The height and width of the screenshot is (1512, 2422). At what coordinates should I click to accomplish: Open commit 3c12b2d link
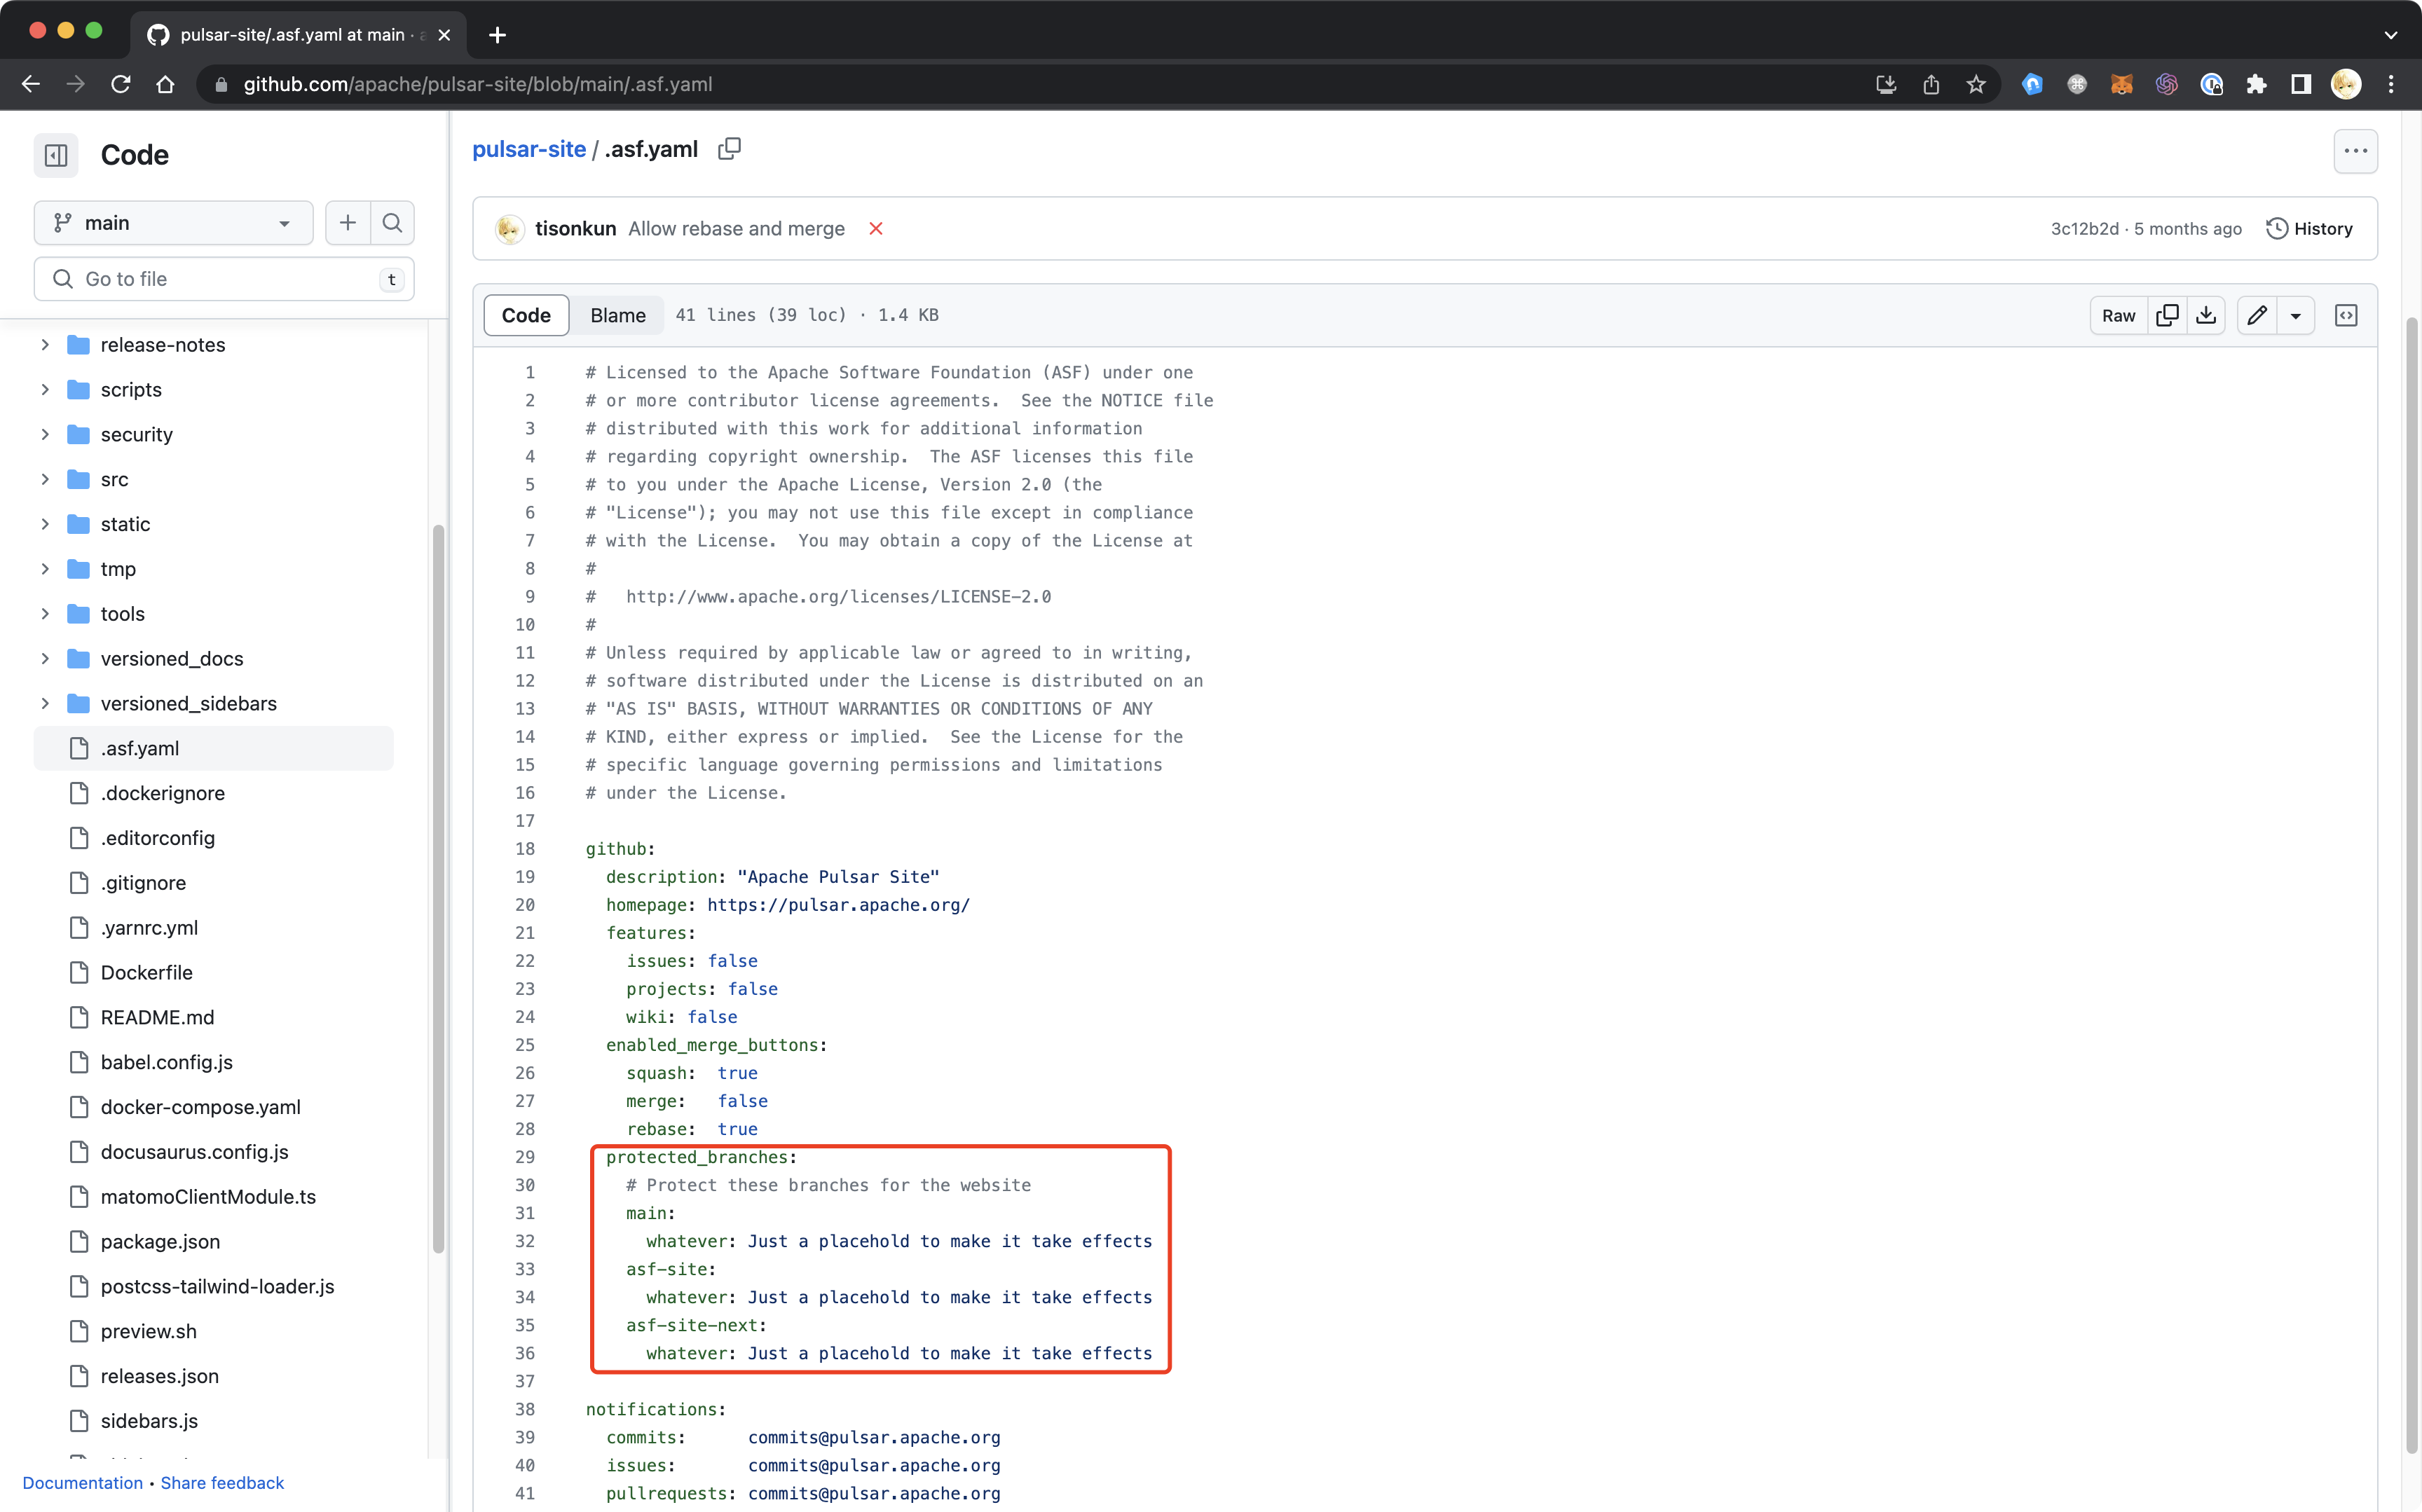[x=2084, y=229]
